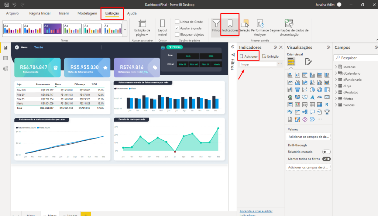Click the Indicadores bookmark icon in ribbon
This screenshot has width=378, height=216.
(230, 25)
